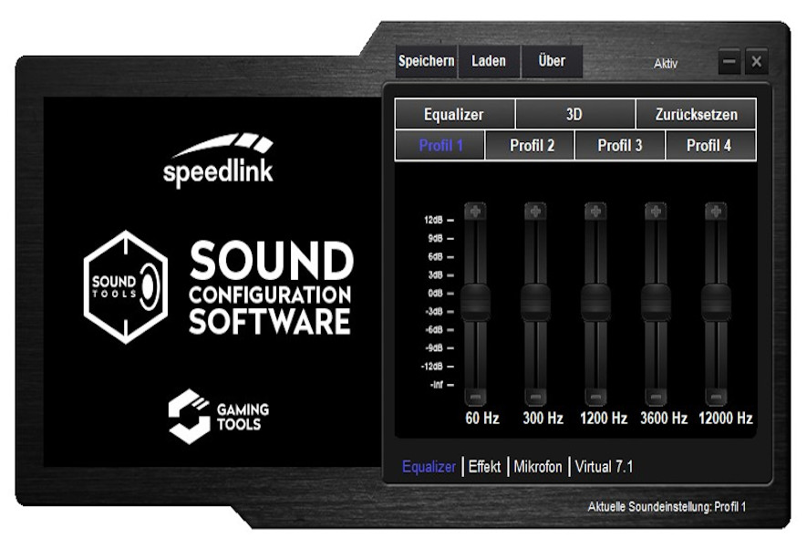Increase the 300 Hz band with plus button
Screen dimensions: 807x549
pos(535,211)
